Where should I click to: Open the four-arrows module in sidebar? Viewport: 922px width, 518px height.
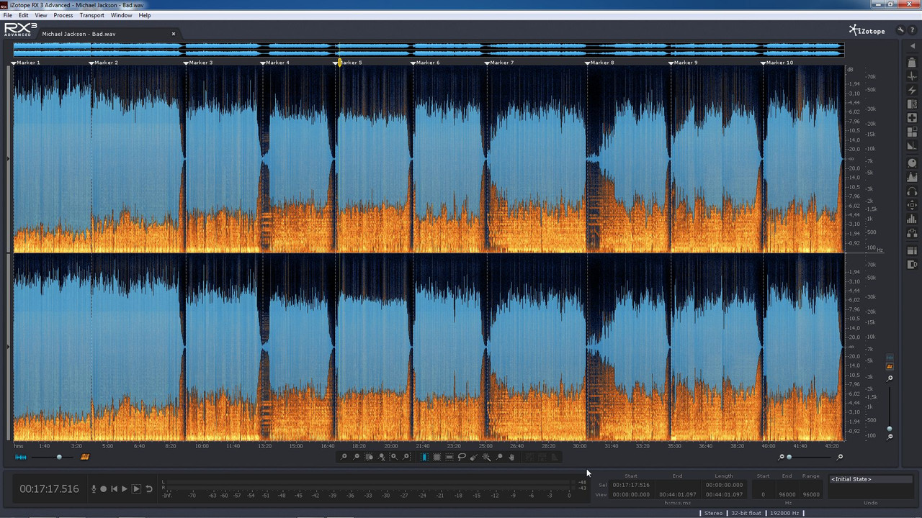(912, 205)
